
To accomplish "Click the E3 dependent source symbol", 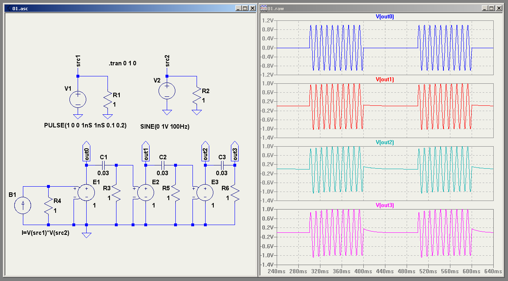I will coord(205,192).
